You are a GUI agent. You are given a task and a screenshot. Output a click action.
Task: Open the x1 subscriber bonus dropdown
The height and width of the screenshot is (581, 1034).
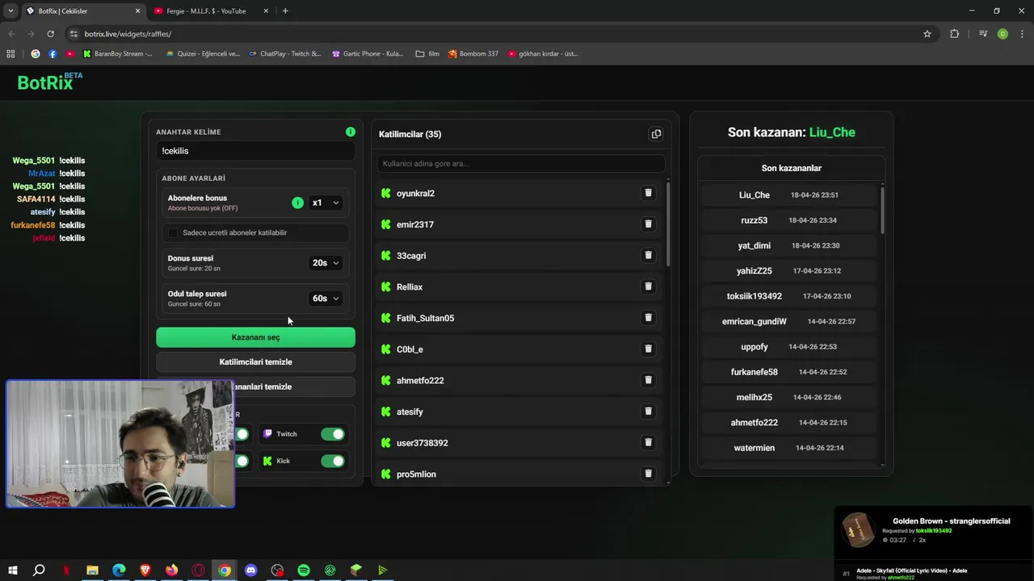pos(326,203)
